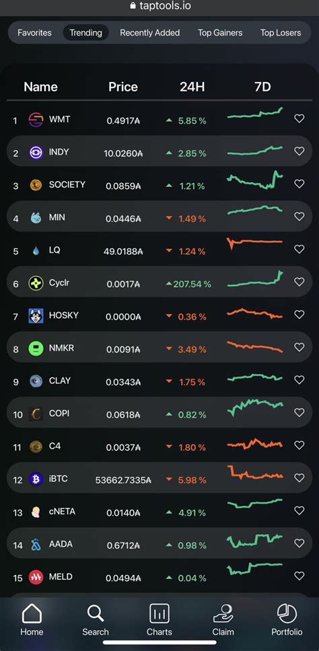The height and width of the screenshot is (651, 319).
Task: Tap the iBTC bitcoin logo
Action: click(x=36, y=479)
